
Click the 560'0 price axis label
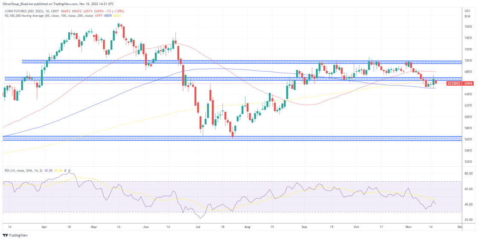469,139
